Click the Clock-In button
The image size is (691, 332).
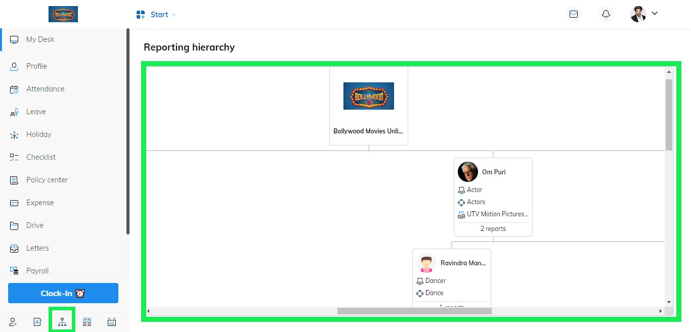pos(63,293)
